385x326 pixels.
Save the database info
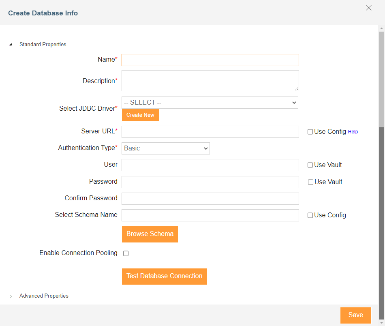tap(355, 315)
